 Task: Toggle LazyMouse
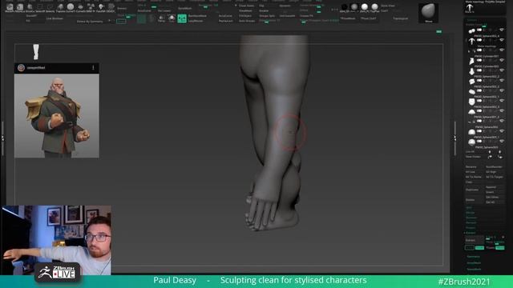tap(196, 21)
